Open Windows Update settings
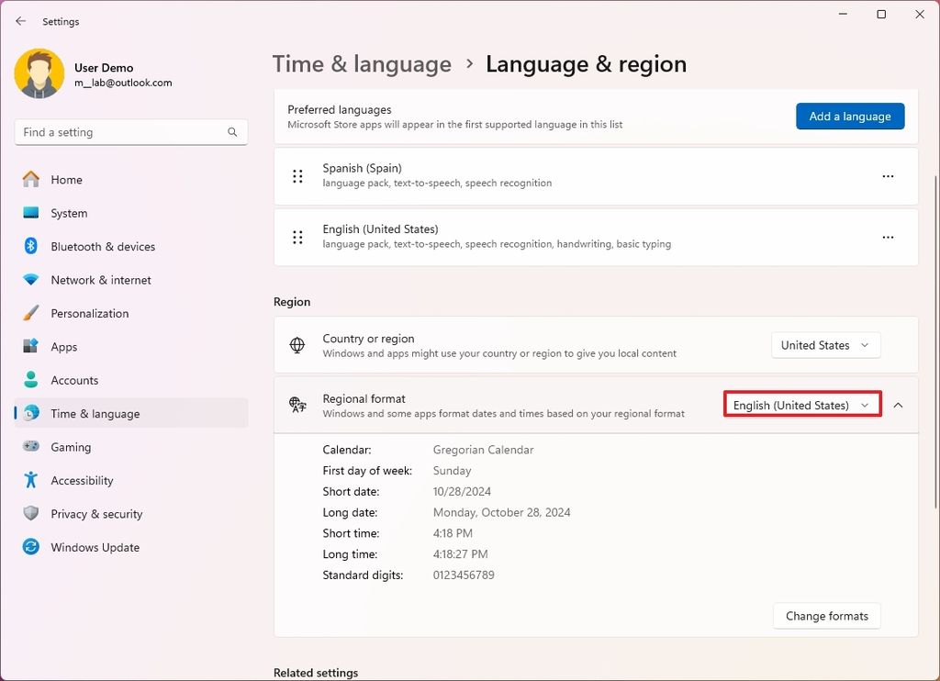This screenshot has height=681, width=940. (94, 547)
